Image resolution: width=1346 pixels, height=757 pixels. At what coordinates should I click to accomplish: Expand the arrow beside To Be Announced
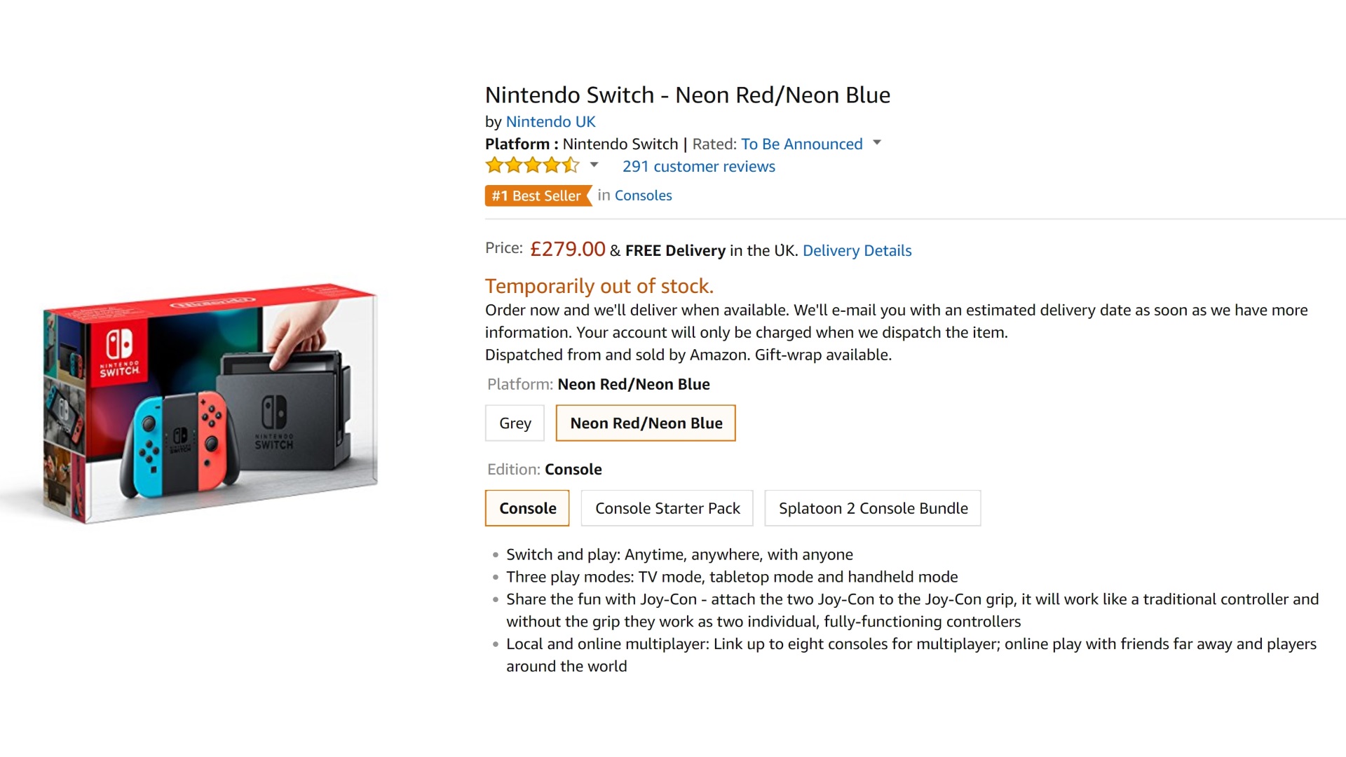[x=876, y=143]
